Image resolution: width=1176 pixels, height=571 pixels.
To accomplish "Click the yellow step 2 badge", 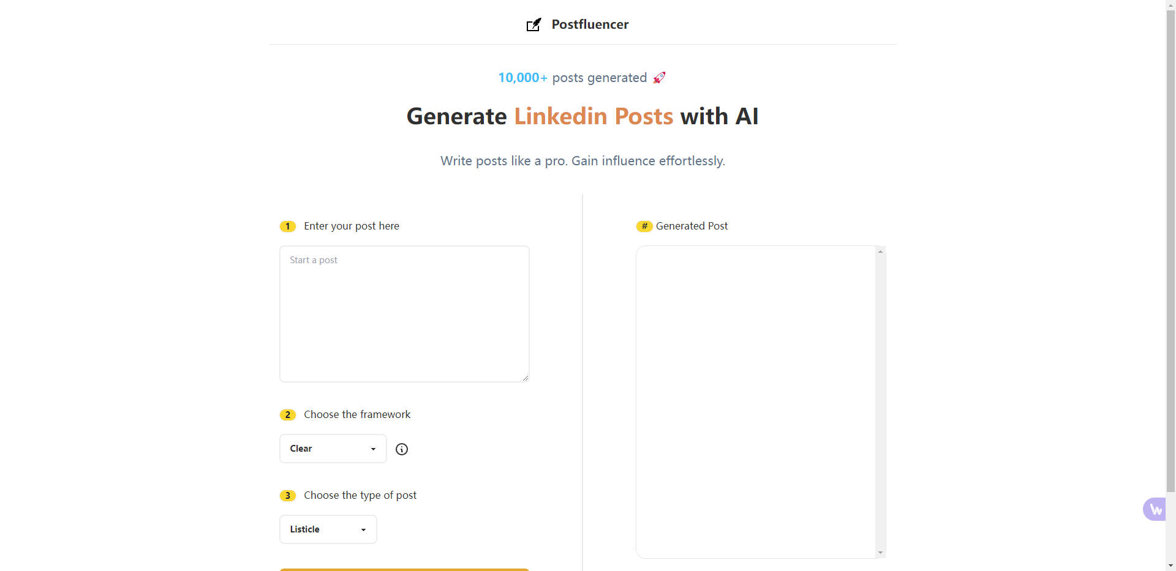I will click(x=288, y=415).
